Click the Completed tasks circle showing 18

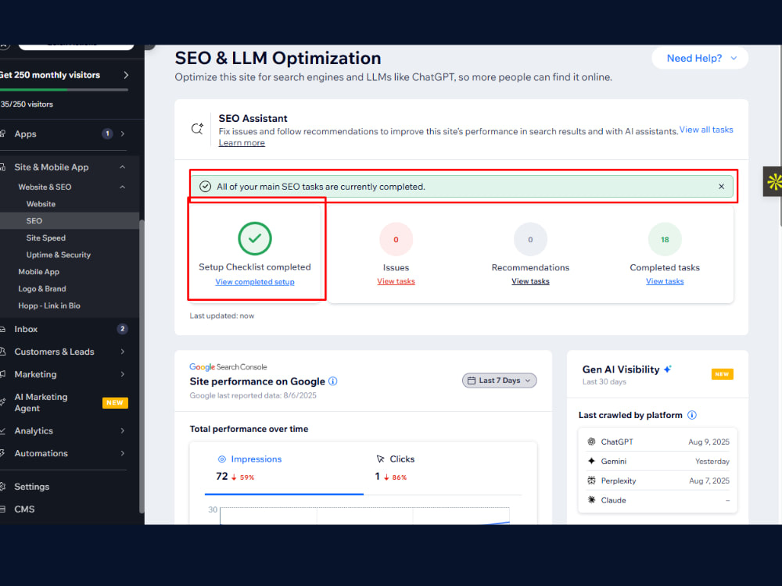pos(665,240)
